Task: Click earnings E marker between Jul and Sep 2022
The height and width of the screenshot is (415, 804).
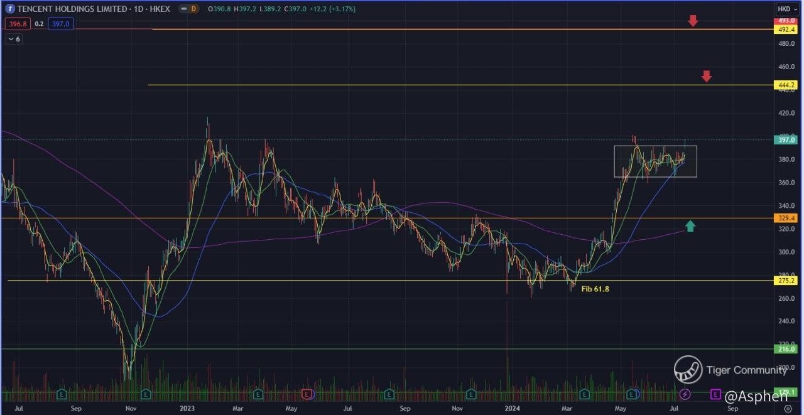Action: pyautogui.click(x=62, y=394)
